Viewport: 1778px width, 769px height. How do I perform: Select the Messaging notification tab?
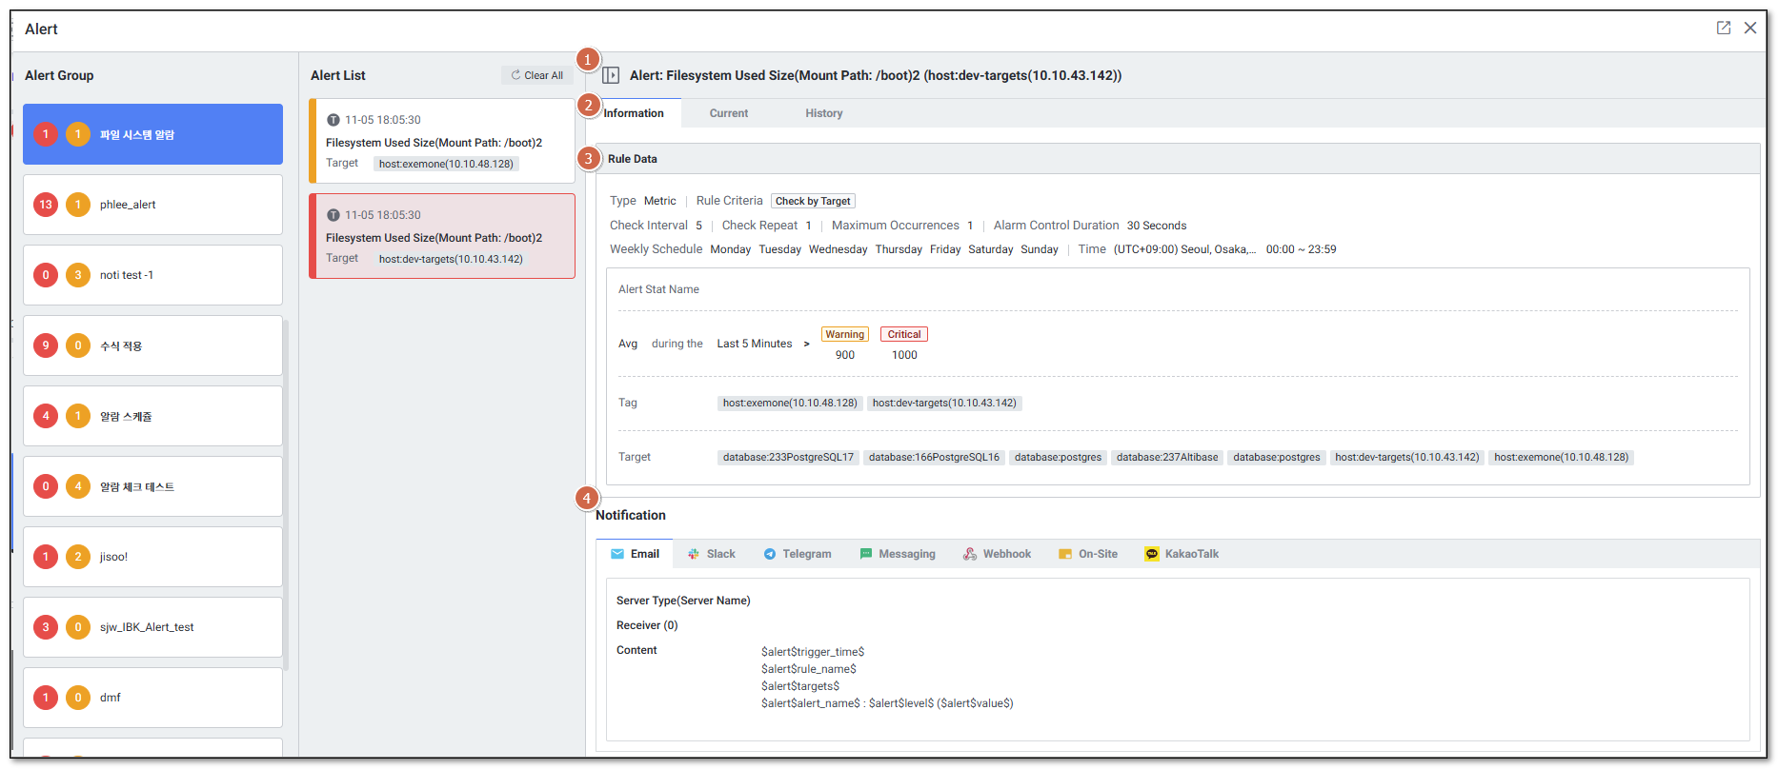point(898,554)
